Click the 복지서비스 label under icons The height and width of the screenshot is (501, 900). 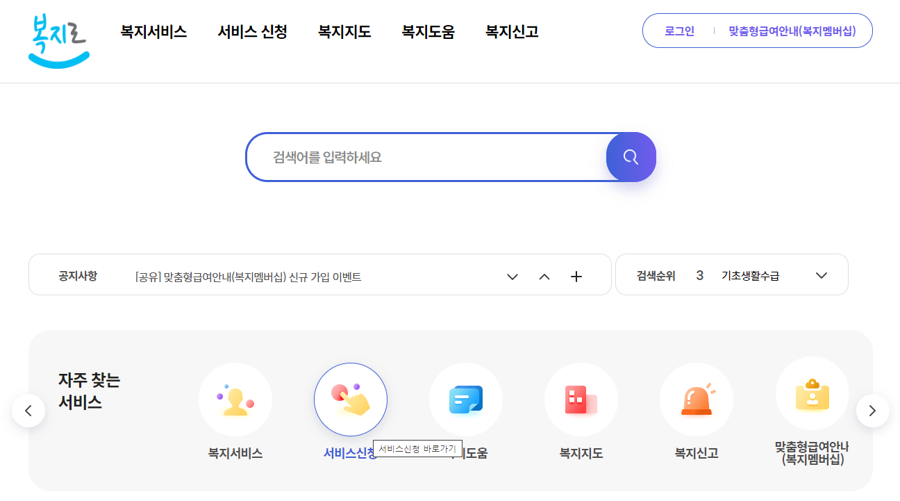[x=235, y=454]
